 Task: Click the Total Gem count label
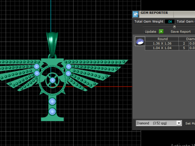click(x=186, y=21)
